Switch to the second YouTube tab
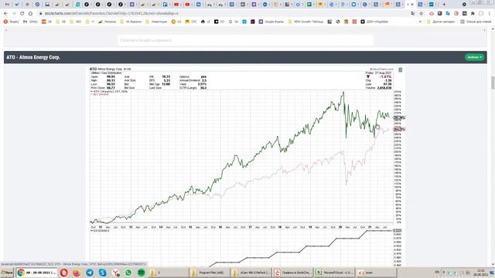This screenshot has height=278, width=495. point(187,5)
